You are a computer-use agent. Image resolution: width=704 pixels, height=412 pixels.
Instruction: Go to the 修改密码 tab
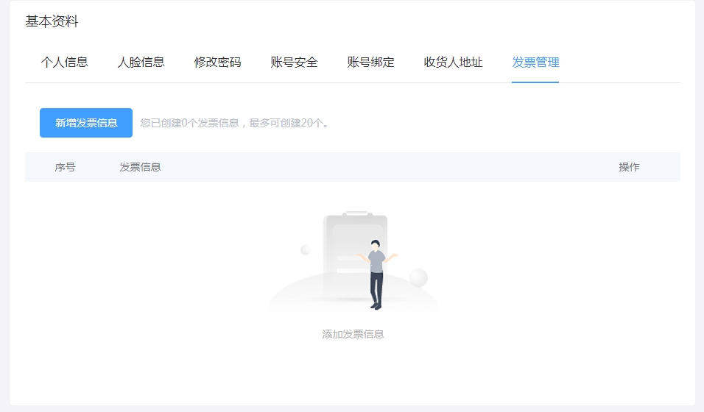217,62
